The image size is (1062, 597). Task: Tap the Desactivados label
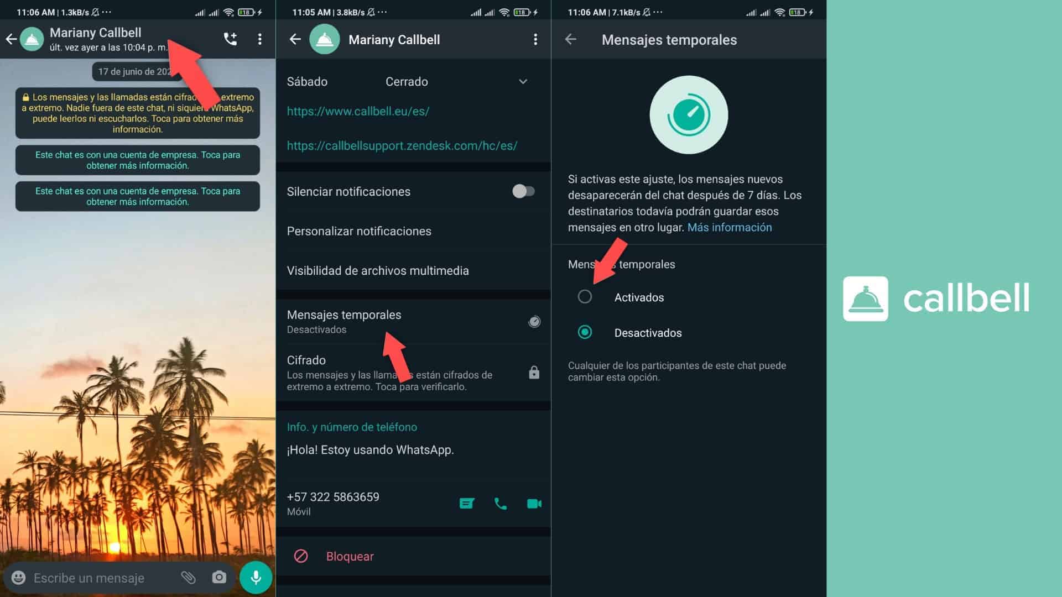648,333
